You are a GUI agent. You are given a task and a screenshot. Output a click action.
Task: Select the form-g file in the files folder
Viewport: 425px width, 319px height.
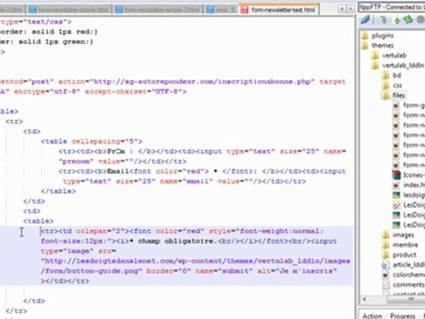(x=413, y=105)
